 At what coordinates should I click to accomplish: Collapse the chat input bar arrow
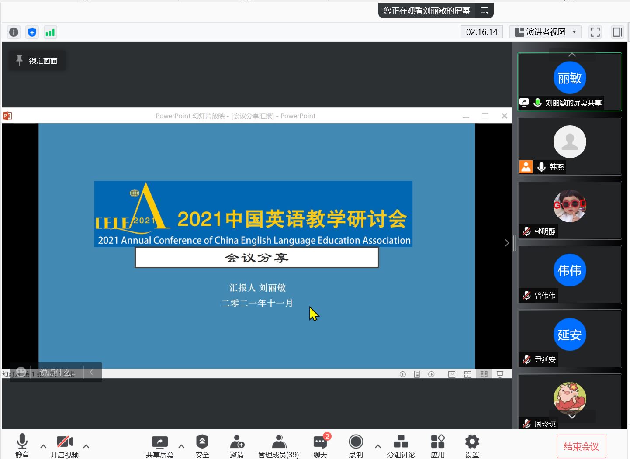pos(91,372)
